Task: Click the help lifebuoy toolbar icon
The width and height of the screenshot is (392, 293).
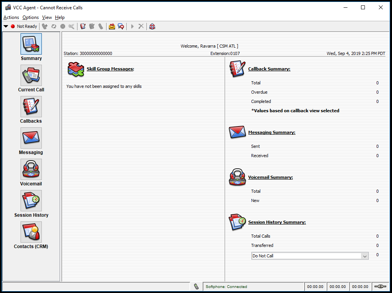Action: coord(152,26)
